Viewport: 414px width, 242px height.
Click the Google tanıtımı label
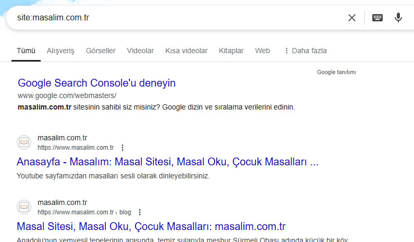tap(336, 72)
